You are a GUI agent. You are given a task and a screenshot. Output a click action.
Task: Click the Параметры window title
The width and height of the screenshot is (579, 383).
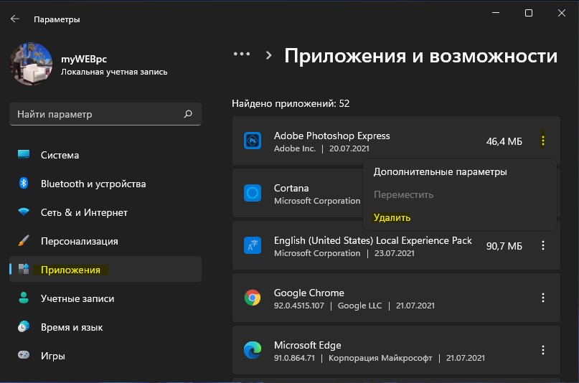tap(57, 19)
